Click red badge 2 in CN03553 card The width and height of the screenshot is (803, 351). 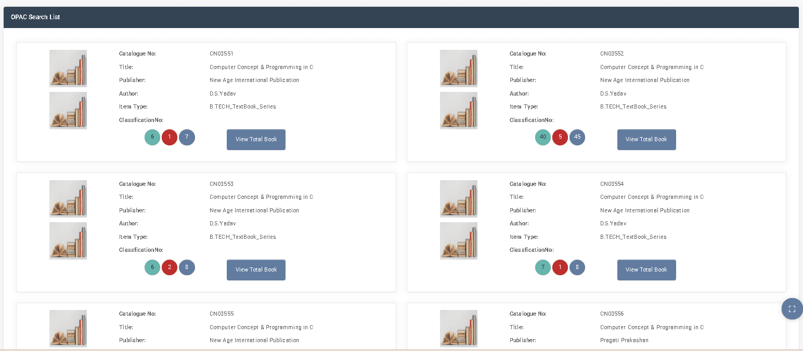click(x=170, y=267)
